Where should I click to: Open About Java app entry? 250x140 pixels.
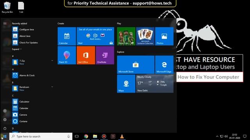pyautogui.click(x=33, y=36)
